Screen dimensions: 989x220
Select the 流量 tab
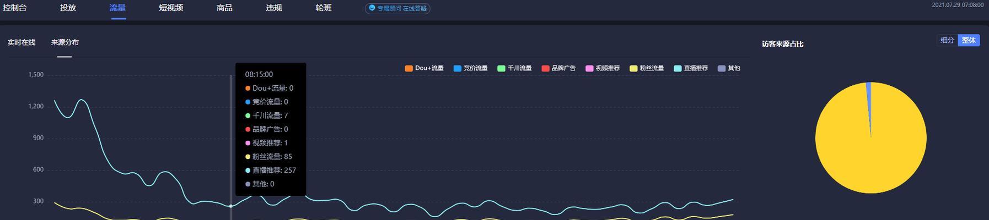[x=118, y=8]
